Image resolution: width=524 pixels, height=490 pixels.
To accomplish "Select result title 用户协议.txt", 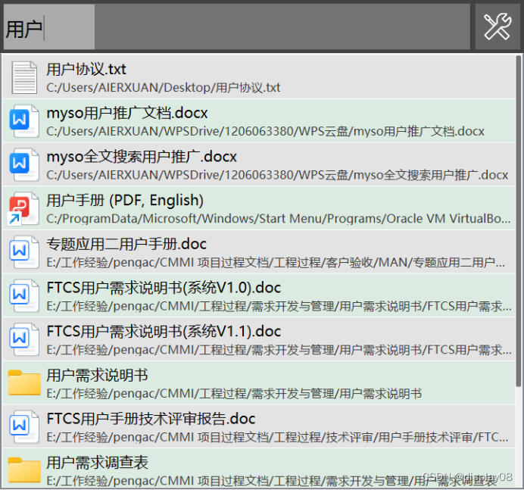I will [x=86, y=70].
